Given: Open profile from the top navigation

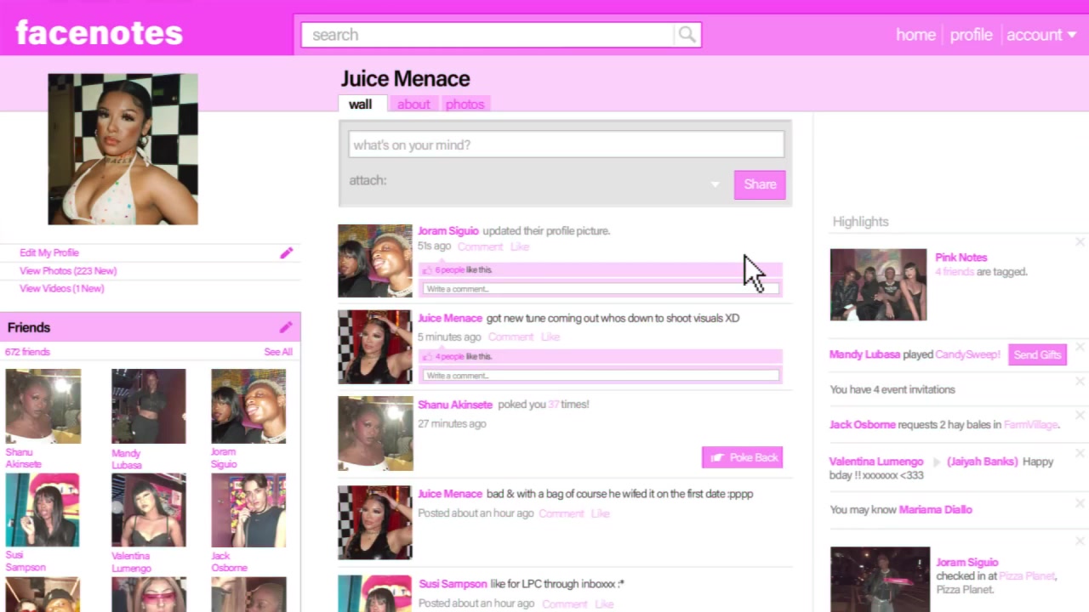Looking at the screenshot, I should pos(971,35).
